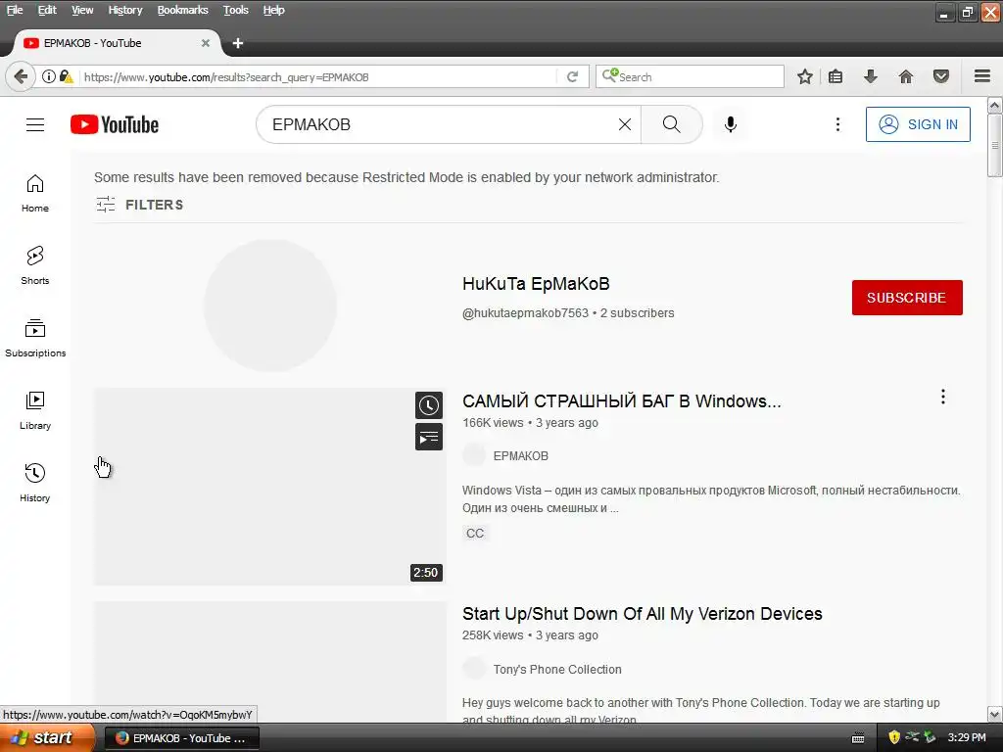Screen dimensions: 1003x752
Task: Close the EPMAKOB - YouTube tab
Action: 206,43
